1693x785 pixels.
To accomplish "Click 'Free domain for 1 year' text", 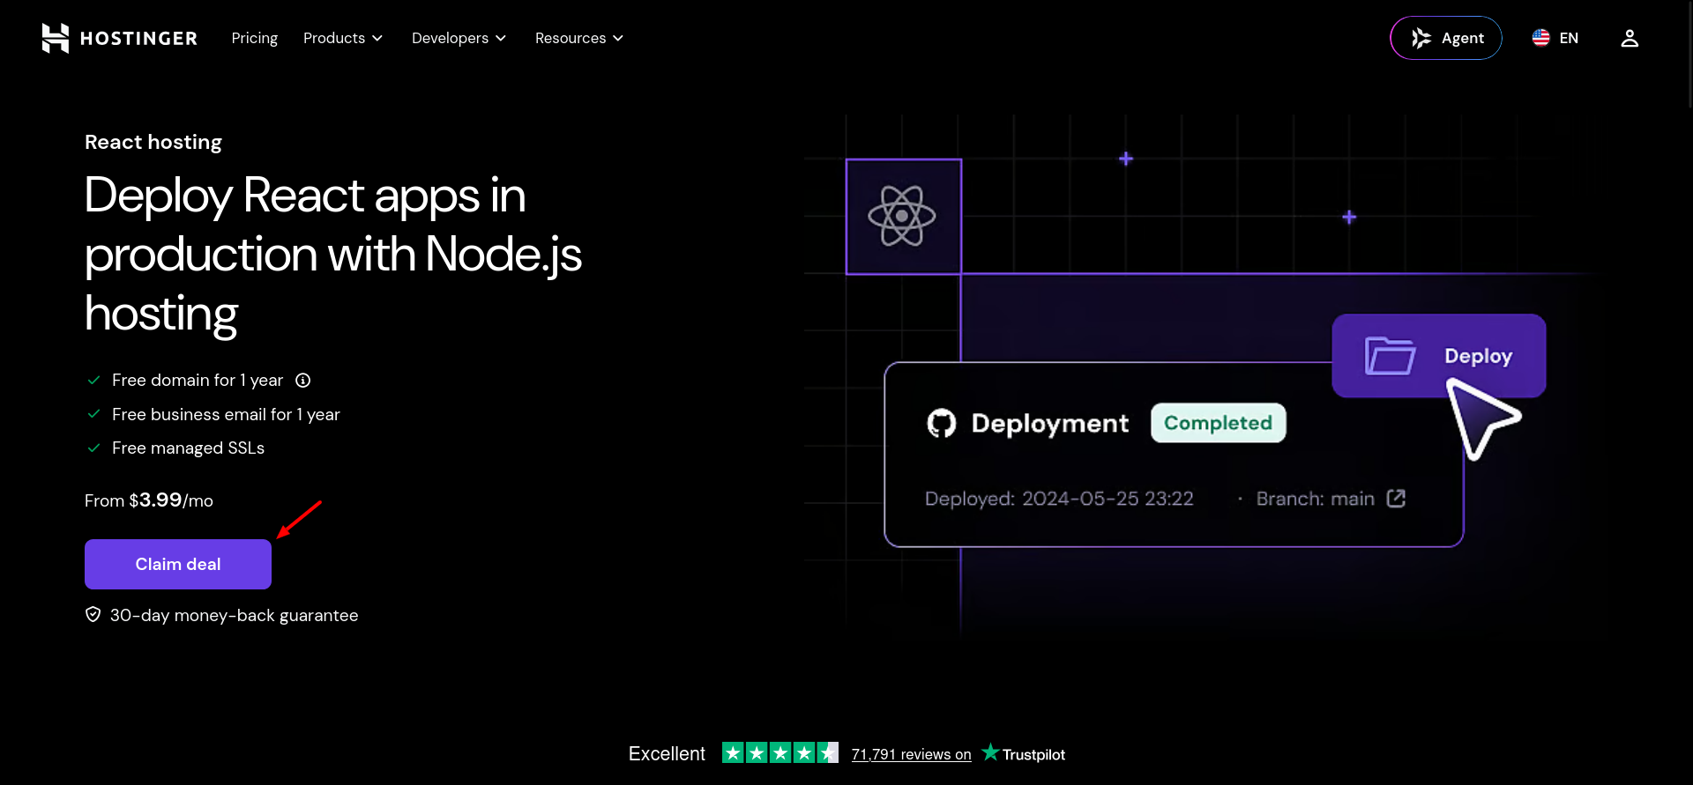I will click(198, 380).
